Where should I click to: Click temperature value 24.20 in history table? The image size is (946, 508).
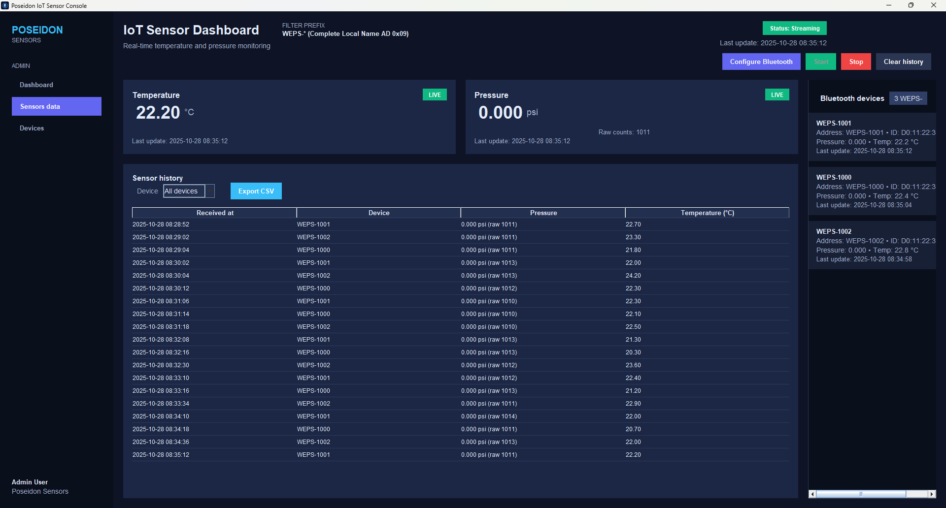pyautogui.click(x=633, y=276)
